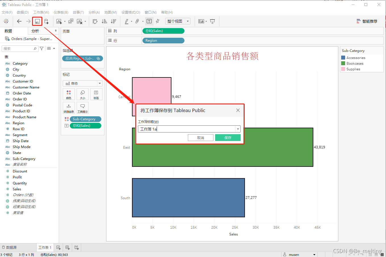Click the filter fields funnel icon
Image resolution: width=386 pixels, height=257 pixels.
(x=42, y=49)
